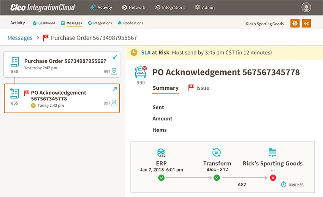Click the green check under ERP
323x197 pixels.
pyautogui.click(x=161, y=178)
